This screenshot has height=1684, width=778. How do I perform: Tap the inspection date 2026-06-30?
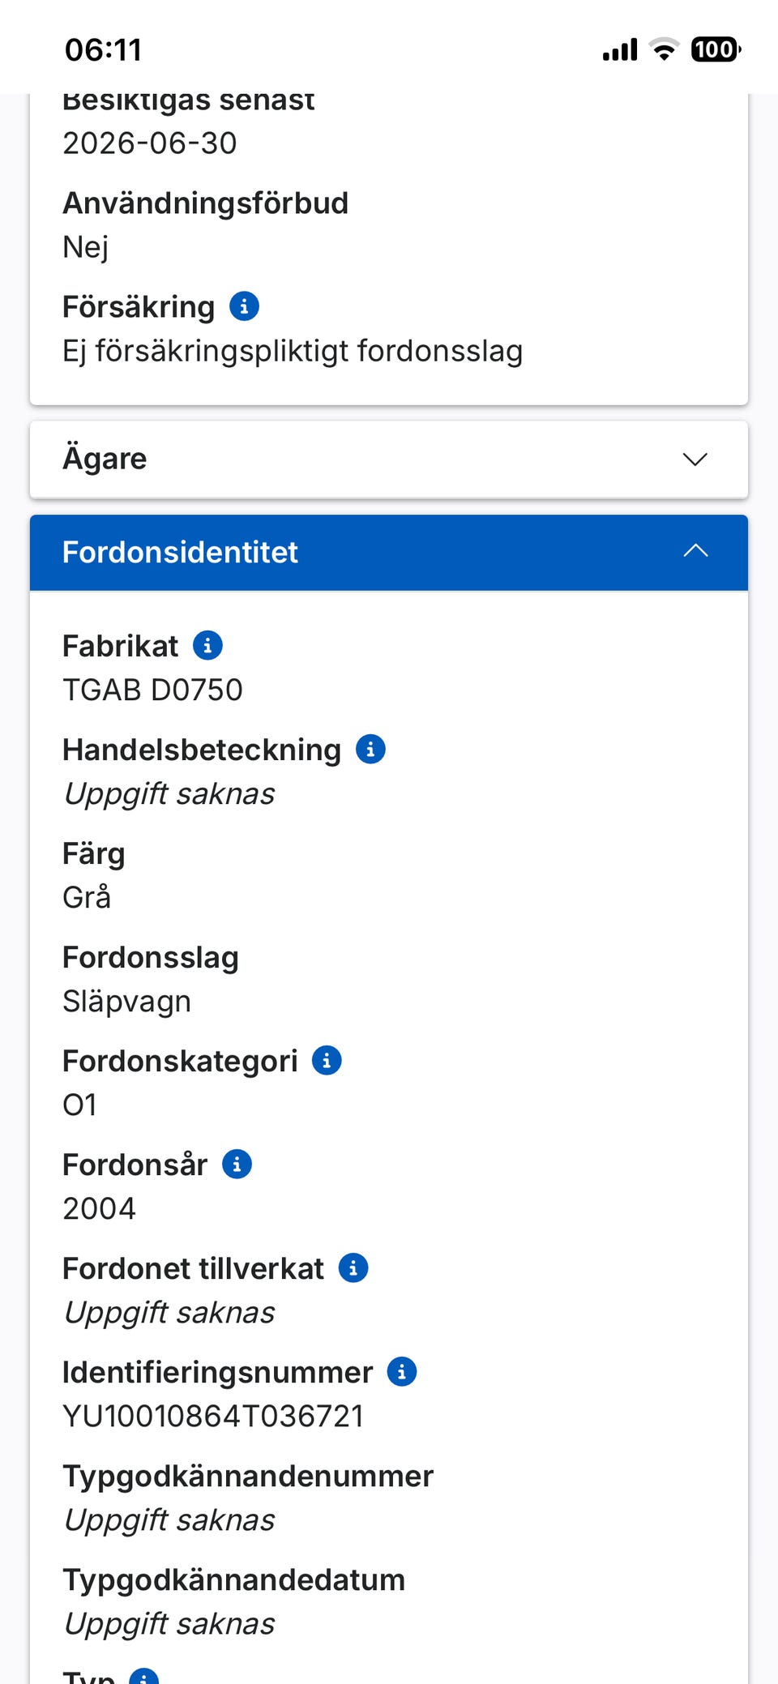coord(150,143)
